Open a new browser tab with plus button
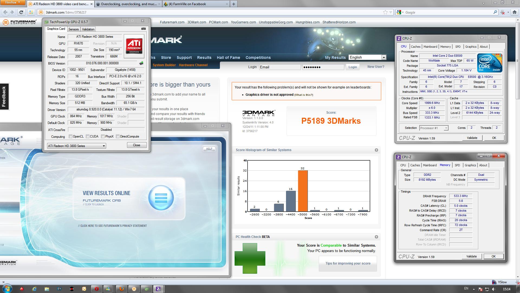Screen dimensions: 520x293 pyautogui.click(x=234, y=4)
